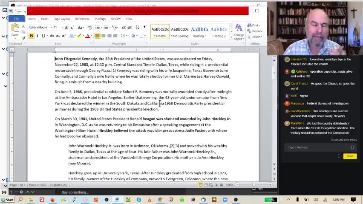
Task: Center align text
Action: (103, 36)
